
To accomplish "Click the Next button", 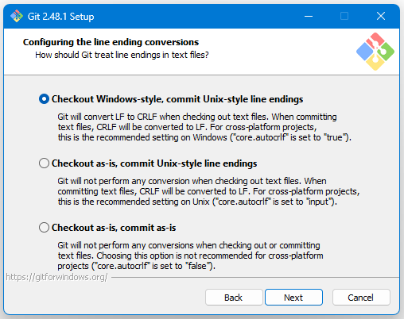I will [293, 298].
